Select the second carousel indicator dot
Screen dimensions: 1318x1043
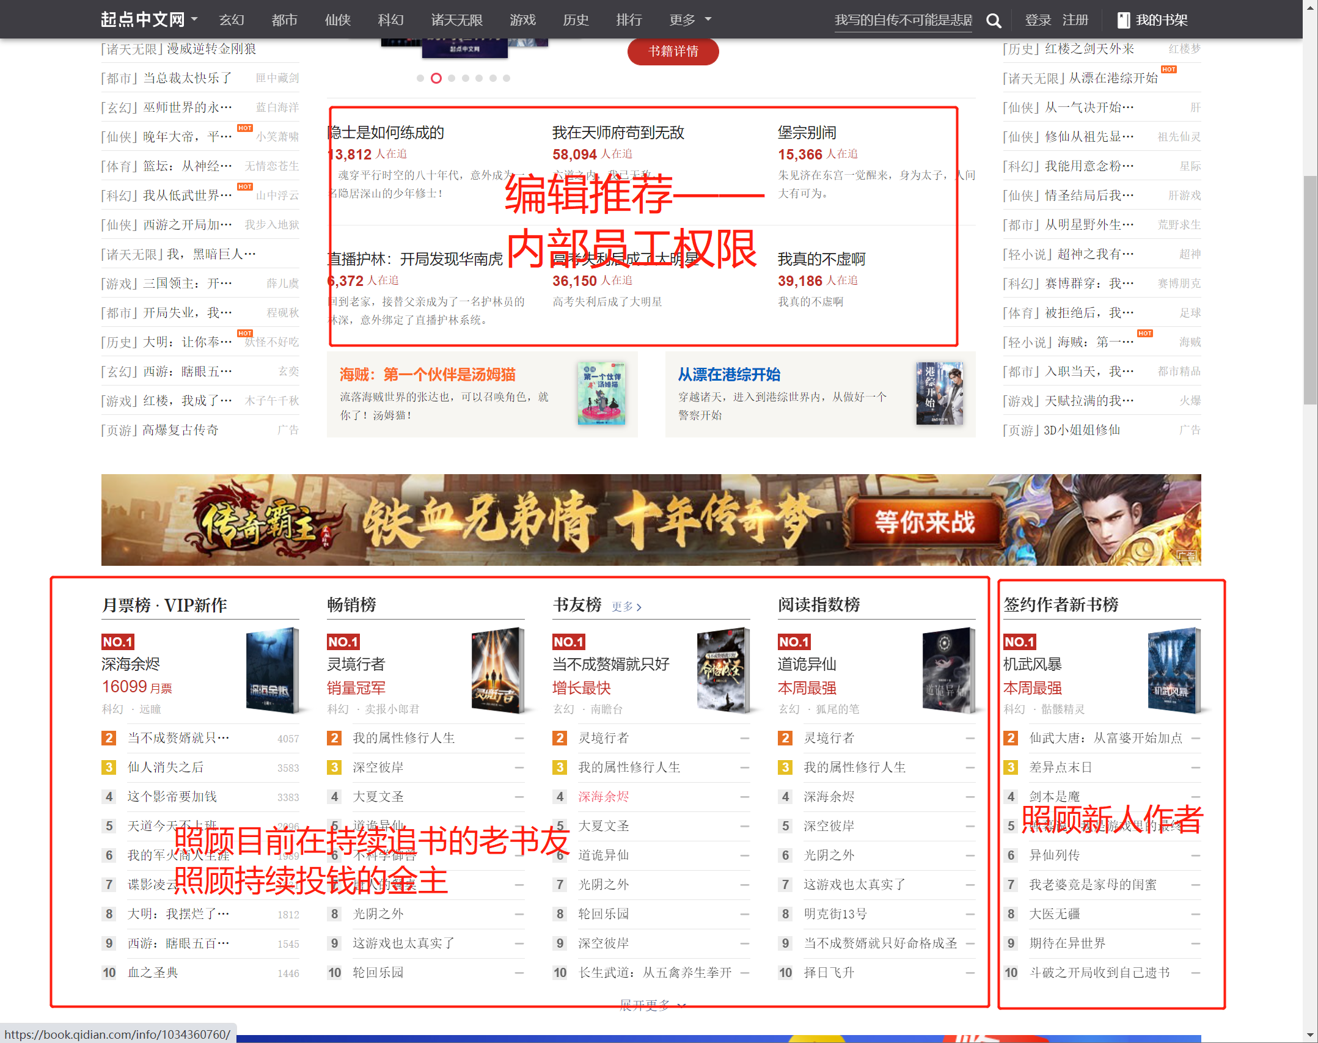click(436, 78)
